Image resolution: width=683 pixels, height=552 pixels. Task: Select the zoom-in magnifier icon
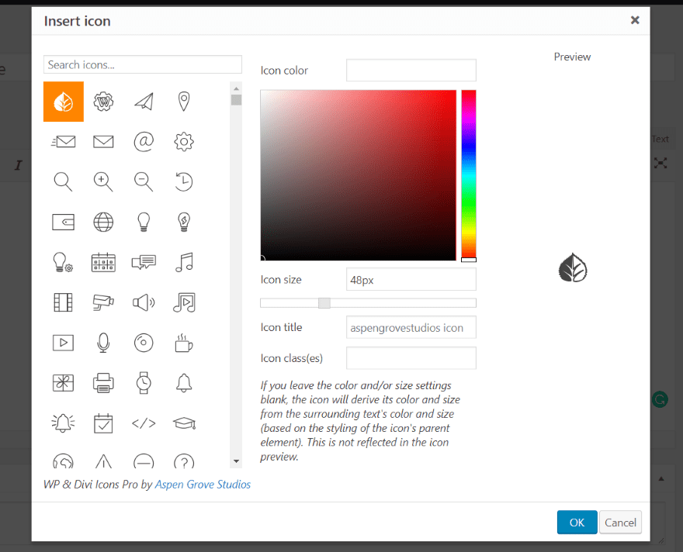(103, 182)
